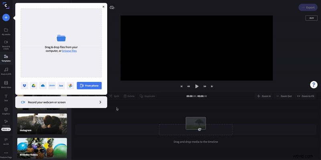Click the Split tool
Screen dimensions: 321x160
pyautogui.click(x=114, y=96)
